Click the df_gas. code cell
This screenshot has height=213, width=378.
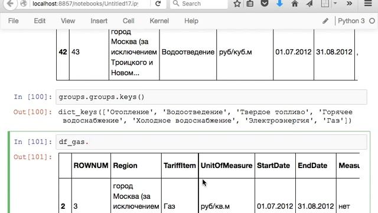click(x=211, y=142)
